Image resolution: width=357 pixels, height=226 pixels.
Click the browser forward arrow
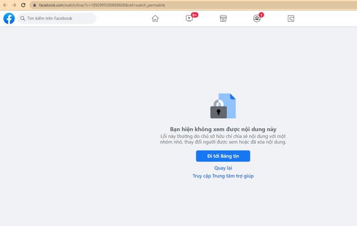(x=13, y=4)
